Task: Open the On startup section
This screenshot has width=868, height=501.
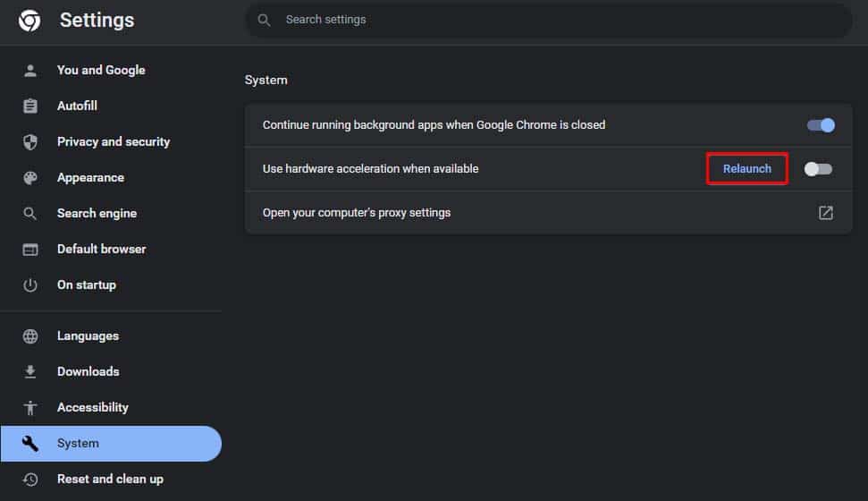Action: [87, 284]
